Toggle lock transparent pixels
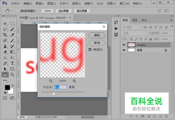 click(x=131, y=39)
